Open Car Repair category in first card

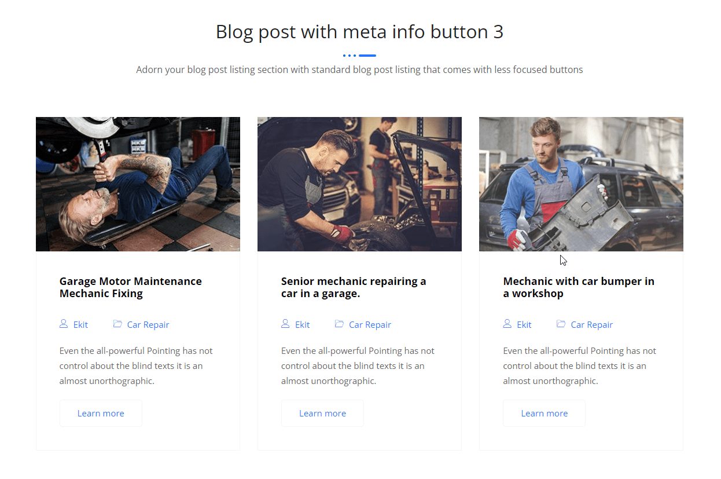pos(148,325)
